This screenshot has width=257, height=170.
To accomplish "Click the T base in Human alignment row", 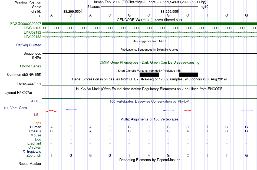I will [x=207, y=127].
